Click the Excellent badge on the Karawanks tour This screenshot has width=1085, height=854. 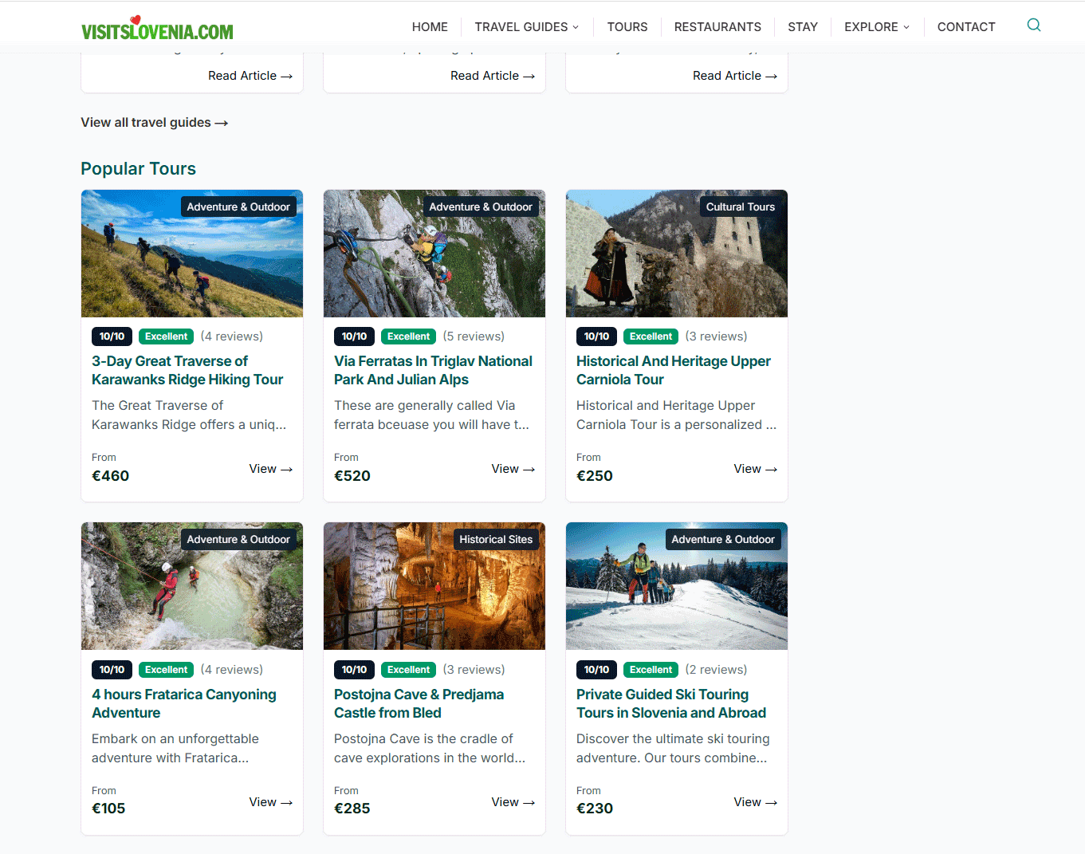click(x=166, y=336)
